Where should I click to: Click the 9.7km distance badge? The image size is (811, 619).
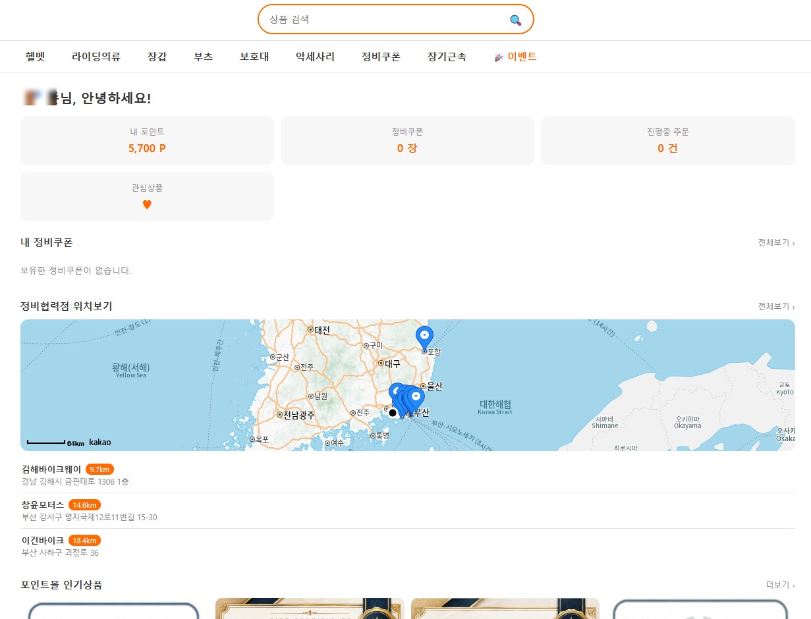point(99,470)
